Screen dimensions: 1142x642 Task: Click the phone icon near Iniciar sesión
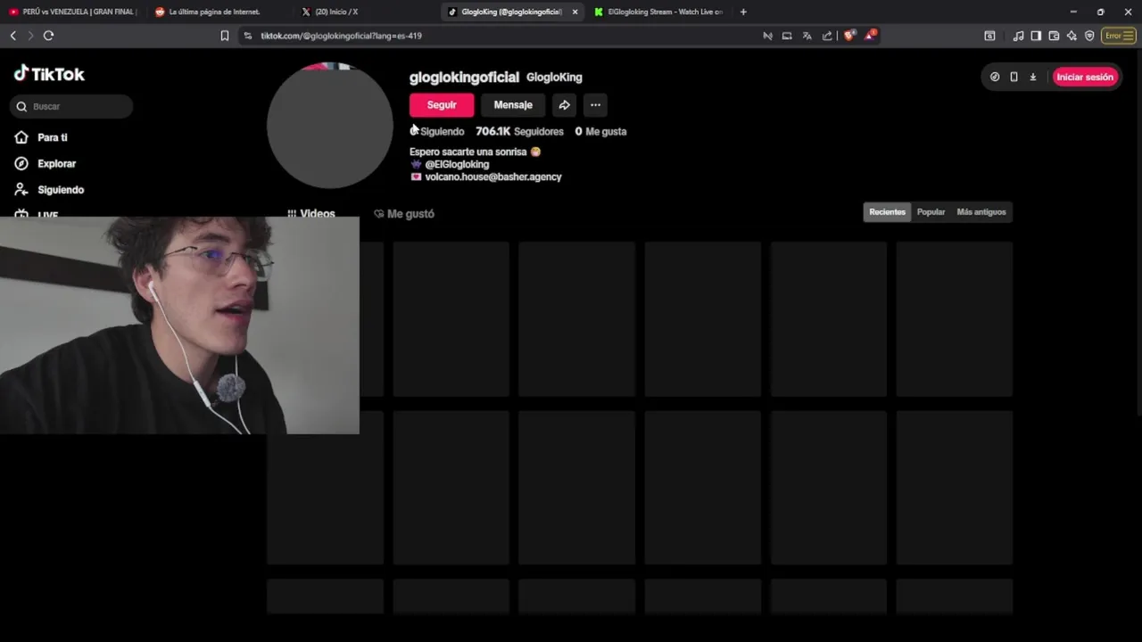(1014, 77)
